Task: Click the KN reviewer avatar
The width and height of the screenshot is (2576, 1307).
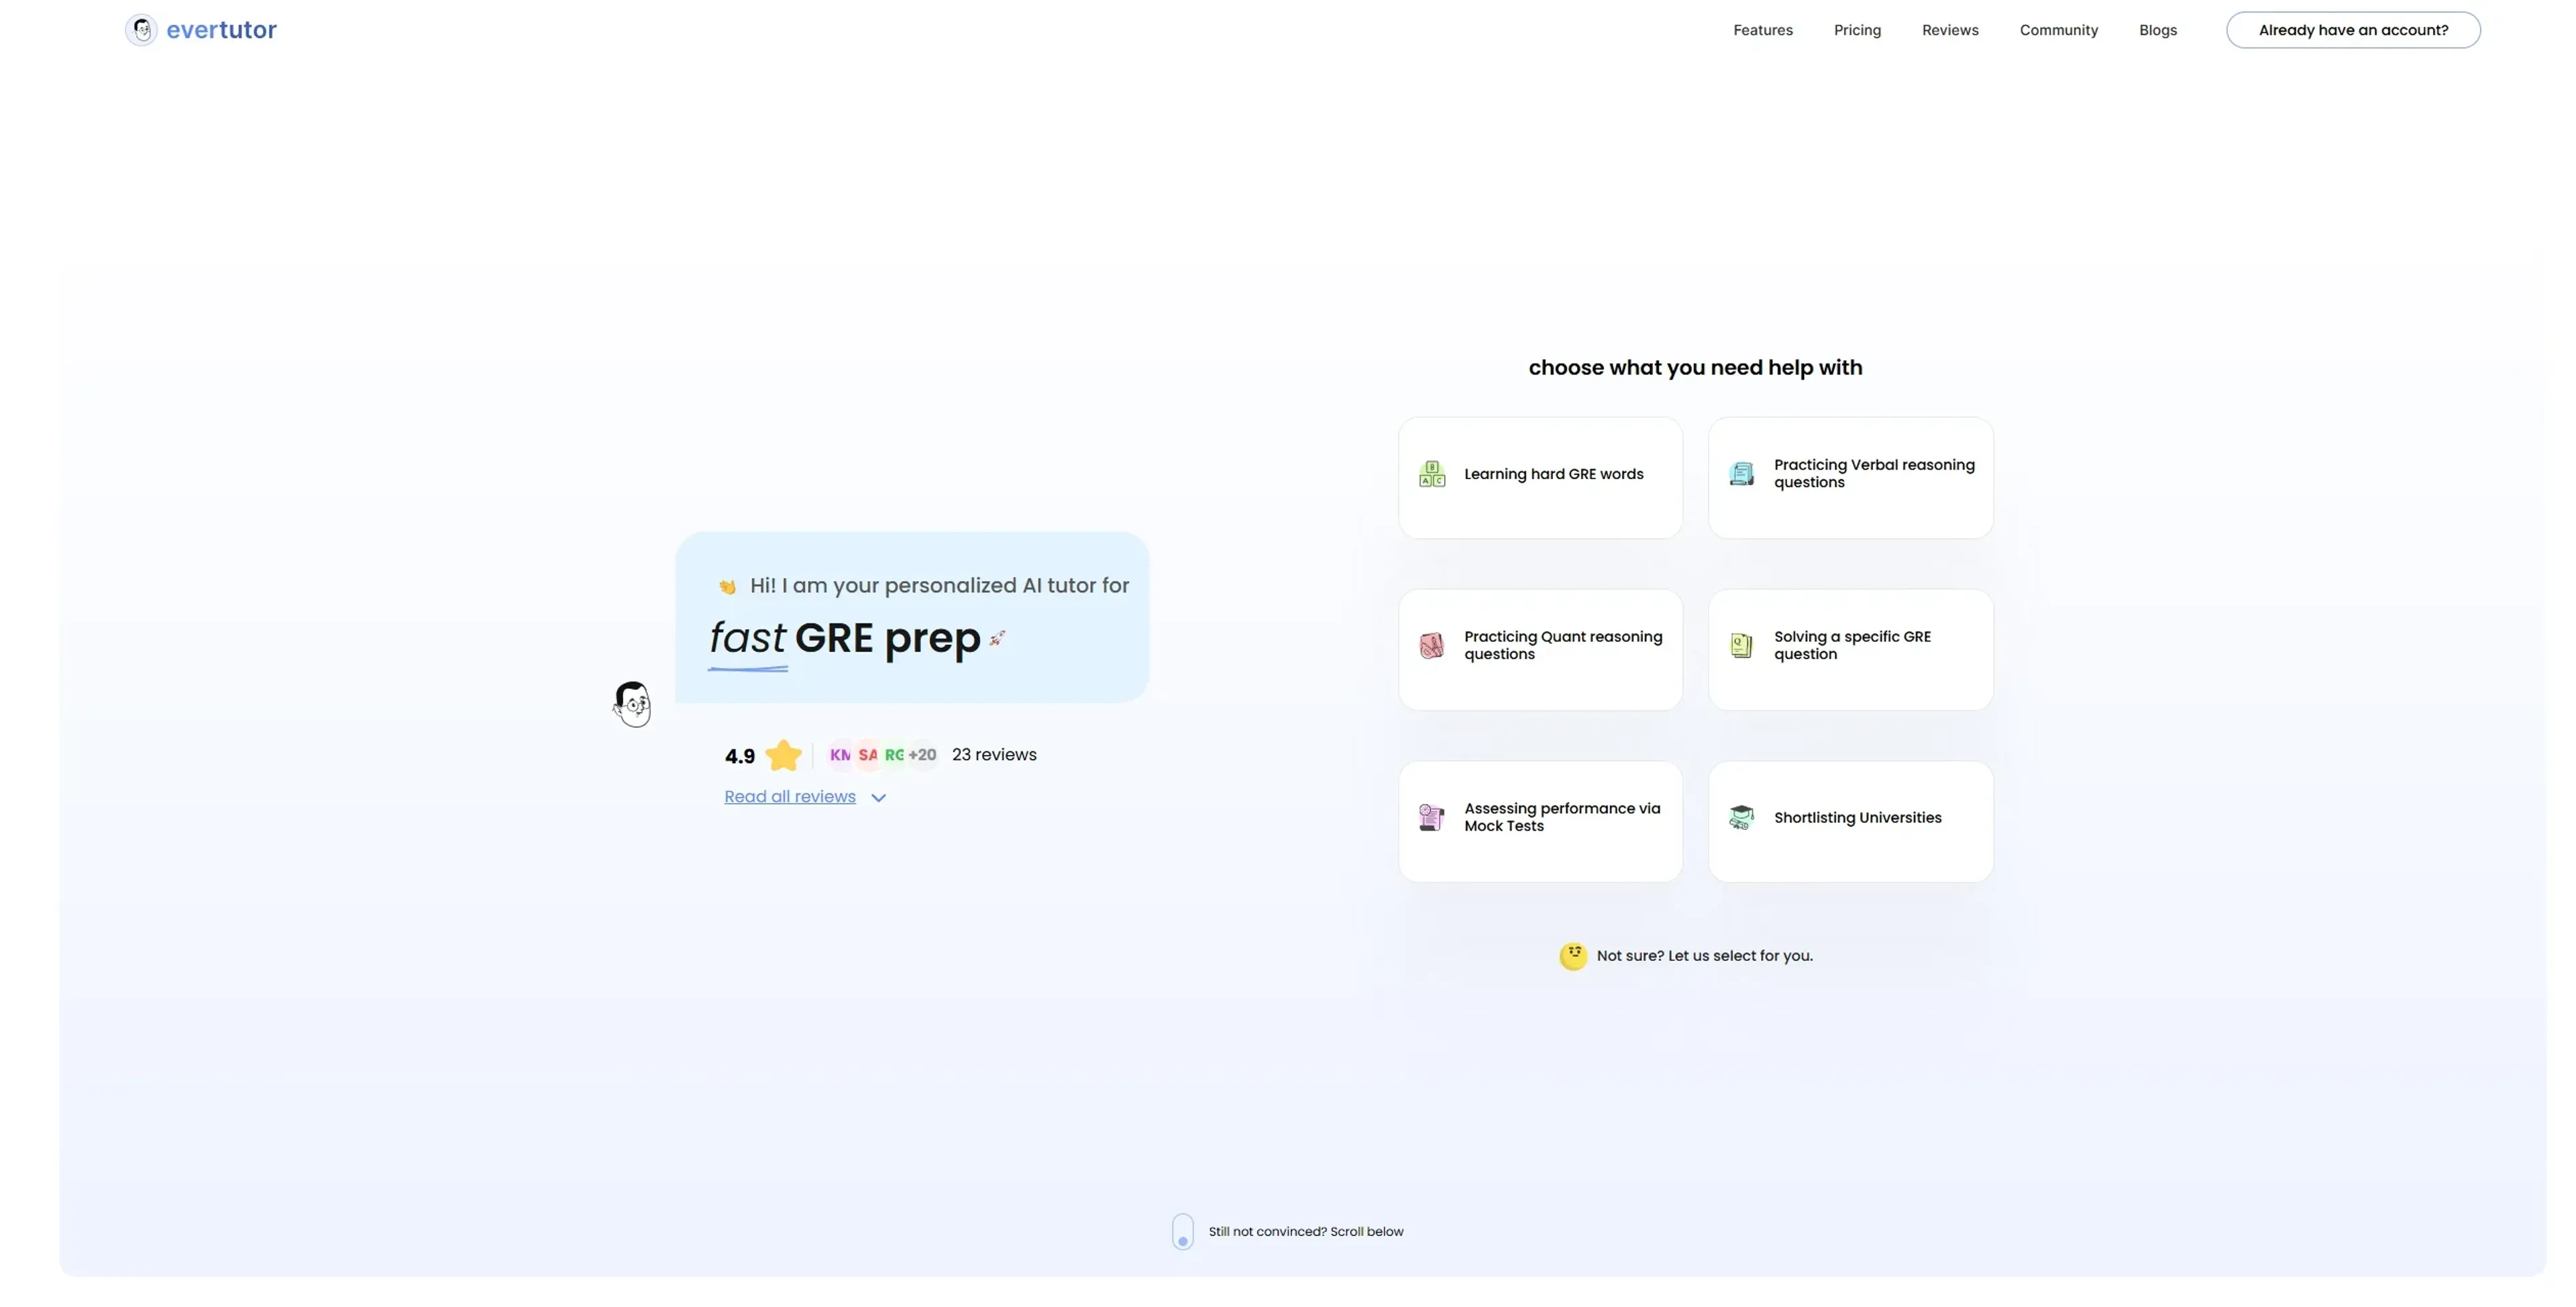Action: [x=840, y=755]
